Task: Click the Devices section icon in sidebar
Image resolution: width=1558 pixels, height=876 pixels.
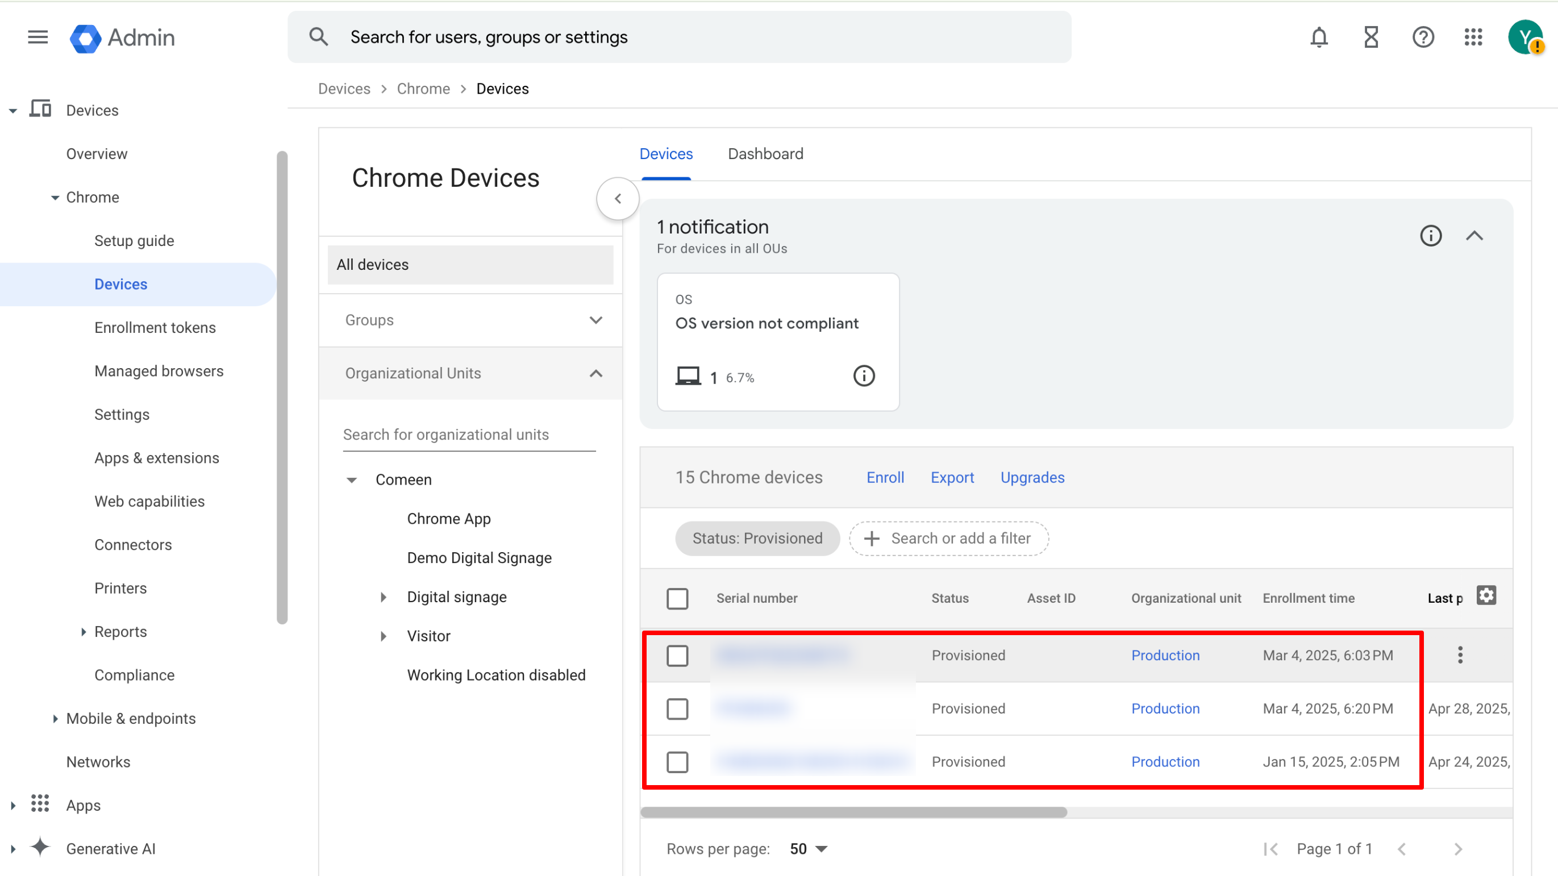Action: click(x=40, y=110)
